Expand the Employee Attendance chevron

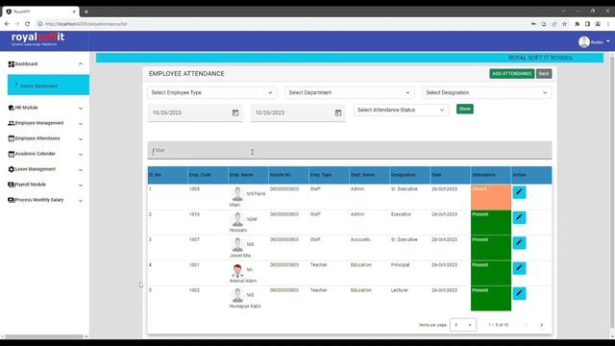(x=81, y=138)
